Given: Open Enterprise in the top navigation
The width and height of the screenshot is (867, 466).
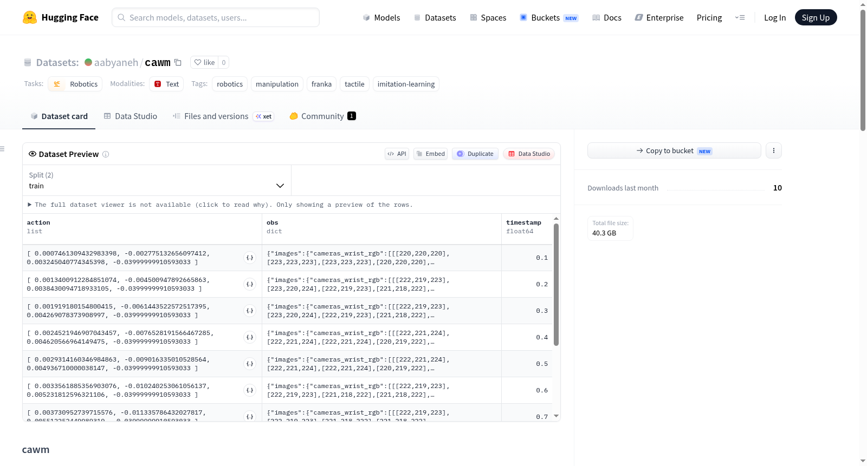Looking at the screenshot, I should 659,18.
